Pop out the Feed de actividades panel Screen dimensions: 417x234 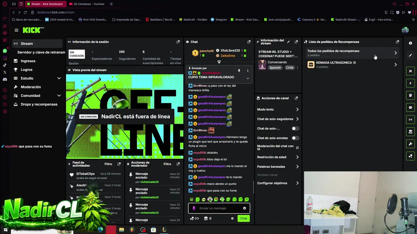coord(119,164)
